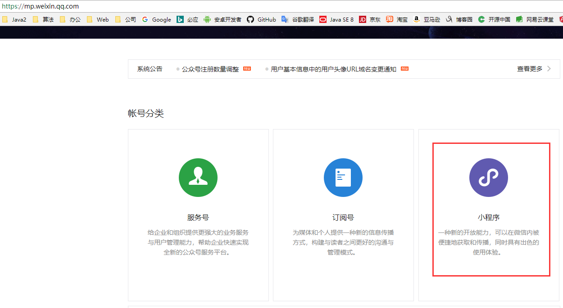Open the 开源中国 bookmark
The width and height of the screenshot is (563, 308).
tap(494, 19)
